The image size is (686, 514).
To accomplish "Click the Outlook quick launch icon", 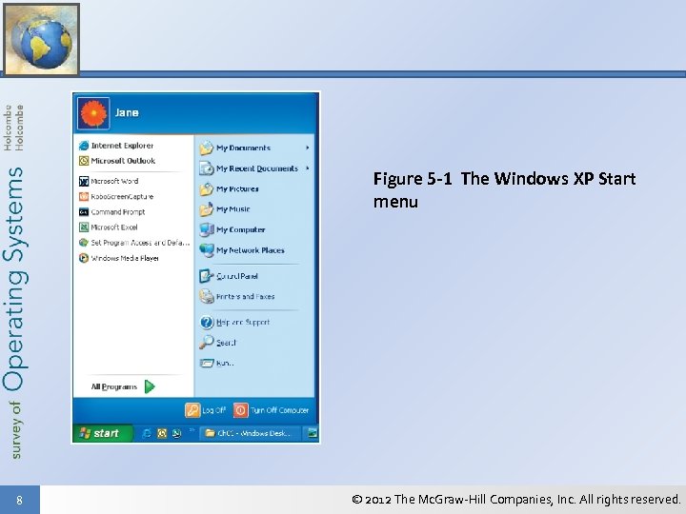I will coord(162,433).
